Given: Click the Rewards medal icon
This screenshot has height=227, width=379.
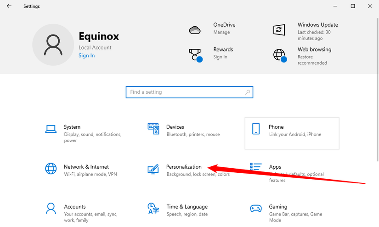Looking at the screenshot, I should (195, 55).
